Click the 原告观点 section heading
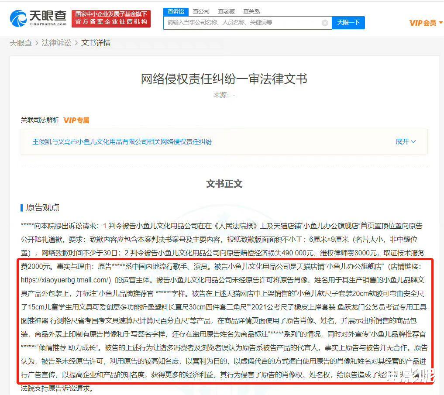This screenshot has height=395, width=444. pos(42,207)
